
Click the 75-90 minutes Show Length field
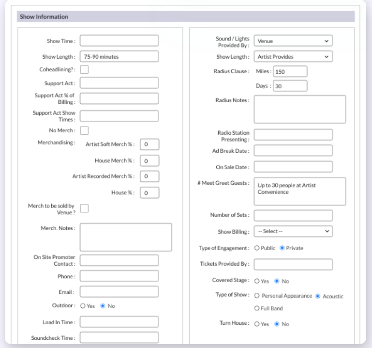pyautogui.click(x=119, y=56)
